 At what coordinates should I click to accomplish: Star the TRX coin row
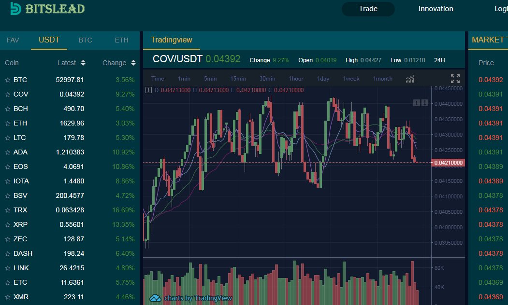(8, 210)
